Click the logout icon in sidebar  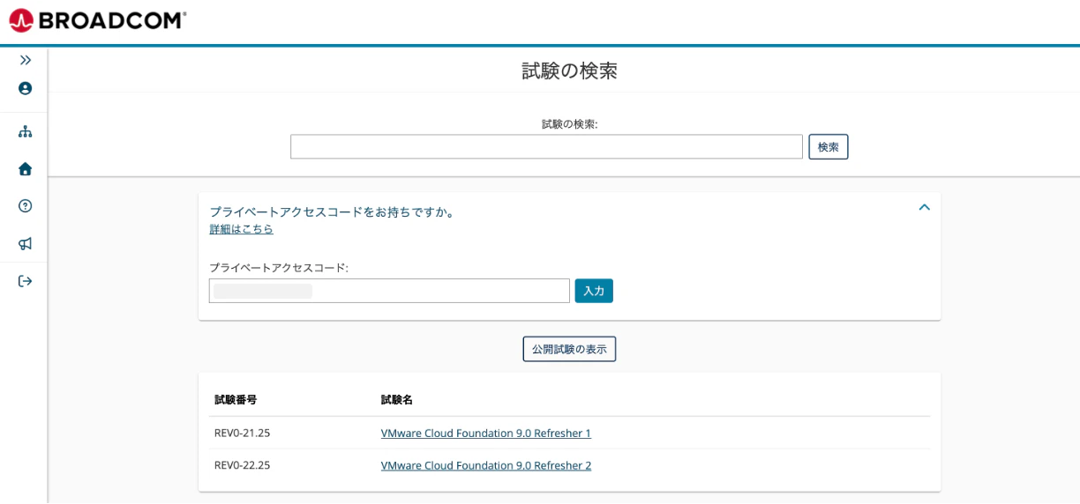(x=25, y=281)
